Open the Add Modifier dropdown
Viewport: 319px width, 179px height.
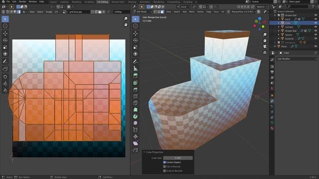coord(297,59)
